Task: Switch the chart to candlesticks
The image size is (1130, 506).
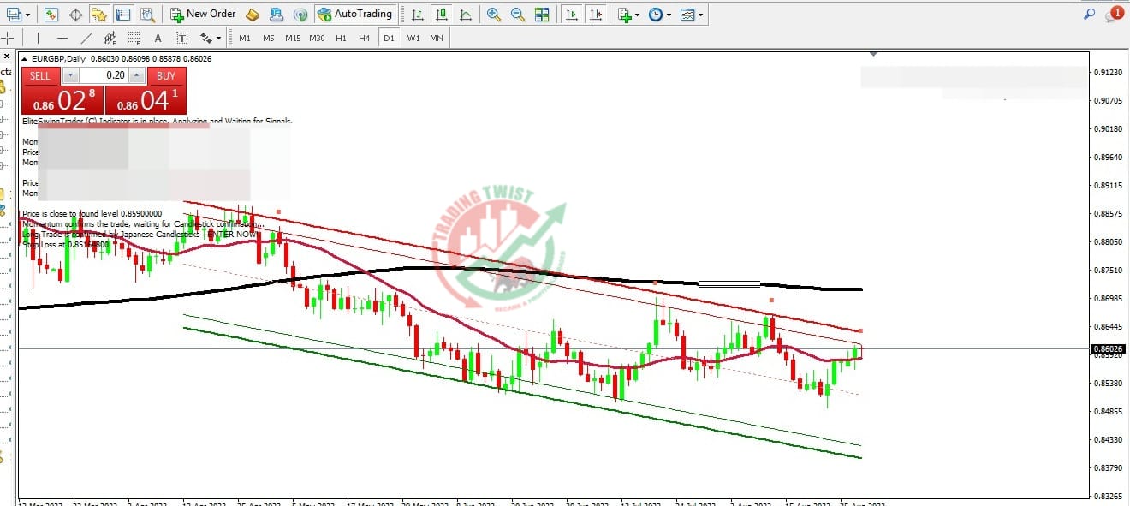Action: [441, 15]
